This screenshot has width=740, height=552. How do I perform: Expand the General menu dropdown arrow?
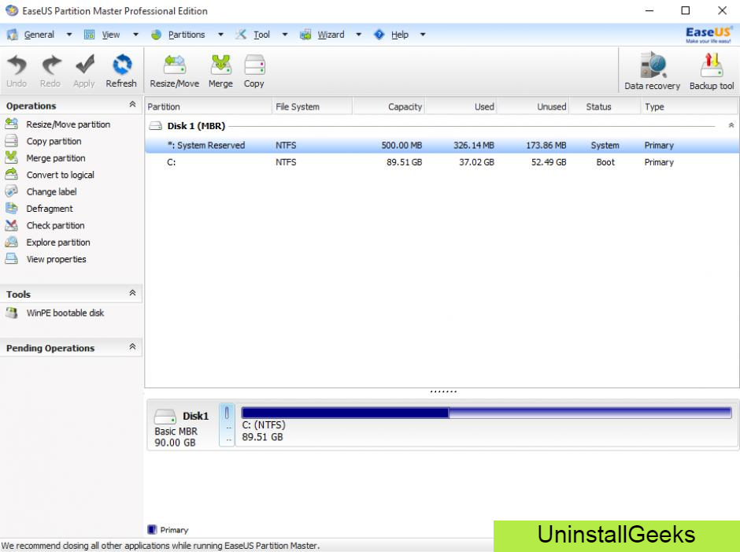tap(69, 35)
